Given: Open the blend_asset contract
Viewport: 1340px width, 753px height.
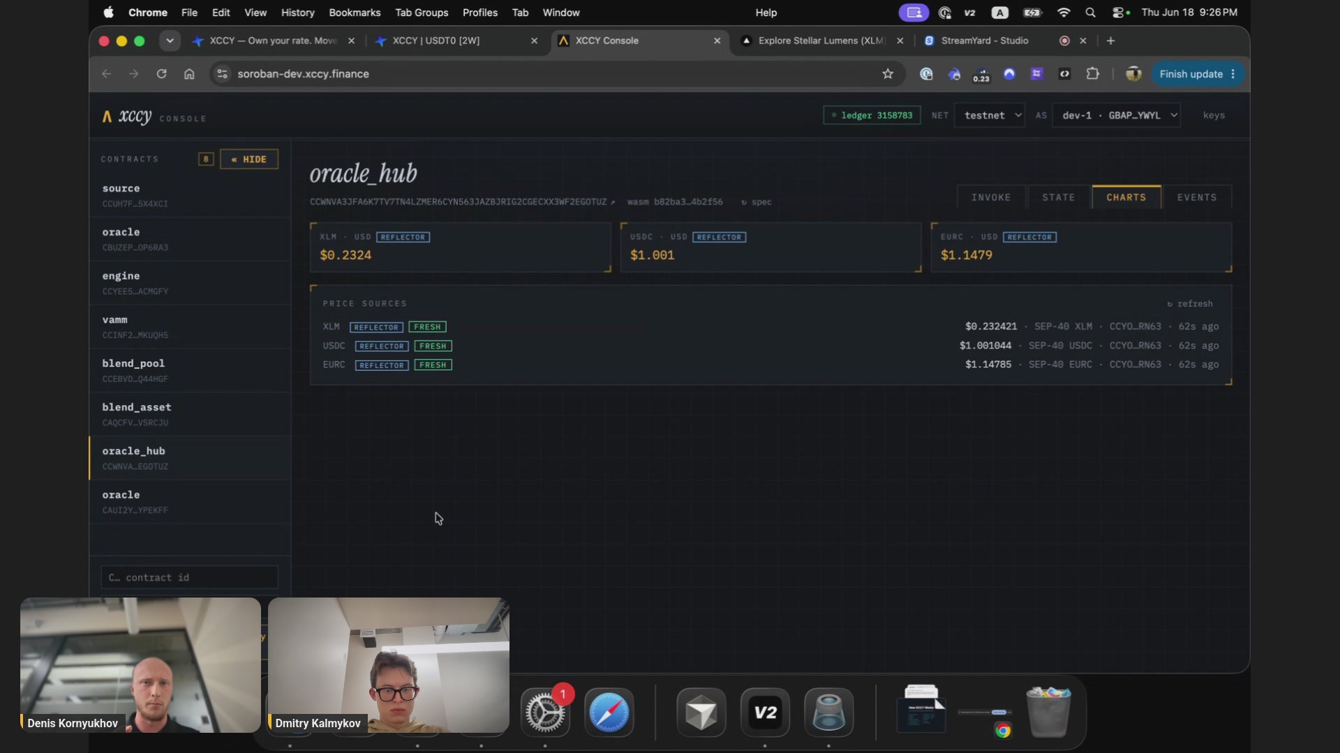Looking at the screenshot, I should 190,415.
